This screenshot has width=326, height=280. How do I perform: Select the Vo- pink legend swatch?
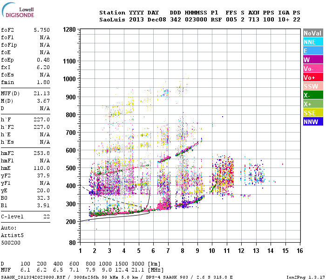click(x=313, y=69)
